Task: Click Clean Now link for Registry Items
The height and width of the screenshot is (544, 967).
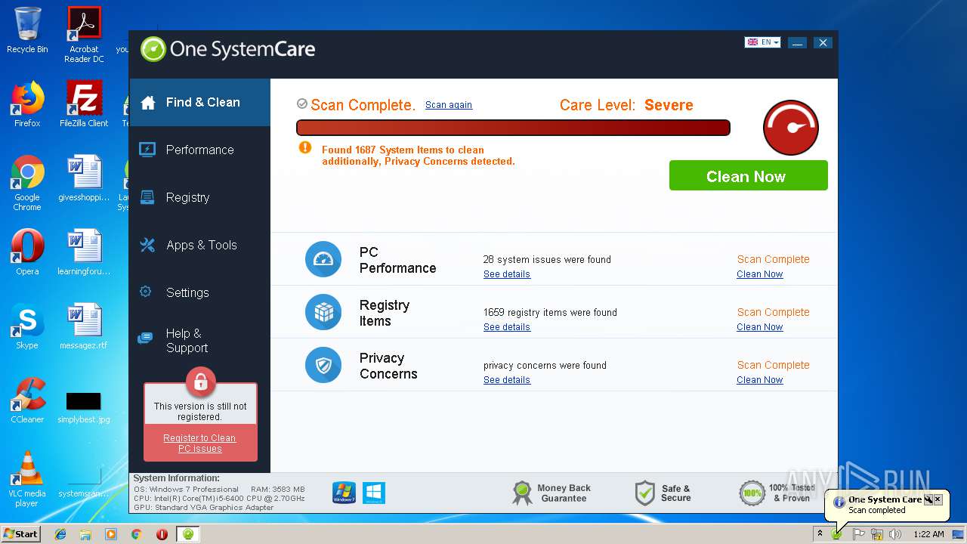Action: (x=760, y=327)
